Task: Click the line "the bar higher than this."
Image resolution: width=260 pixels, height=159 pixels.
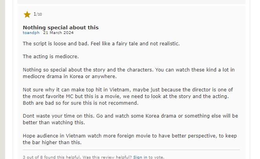Action: coord(52,143)
